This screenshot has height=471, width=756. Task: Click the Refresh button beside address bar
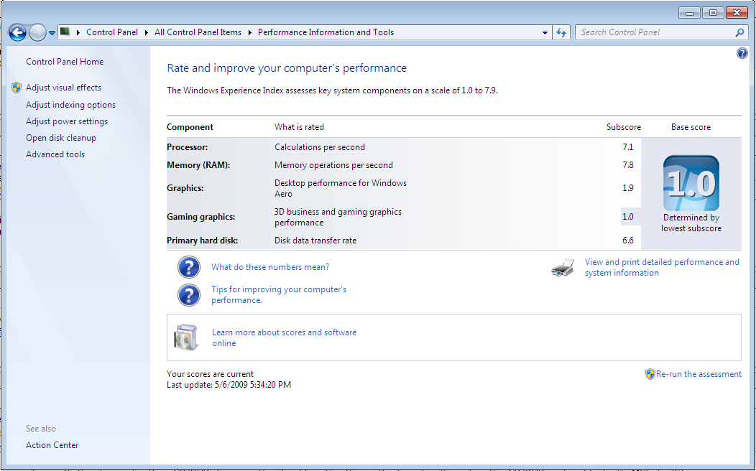coord(561,32)
